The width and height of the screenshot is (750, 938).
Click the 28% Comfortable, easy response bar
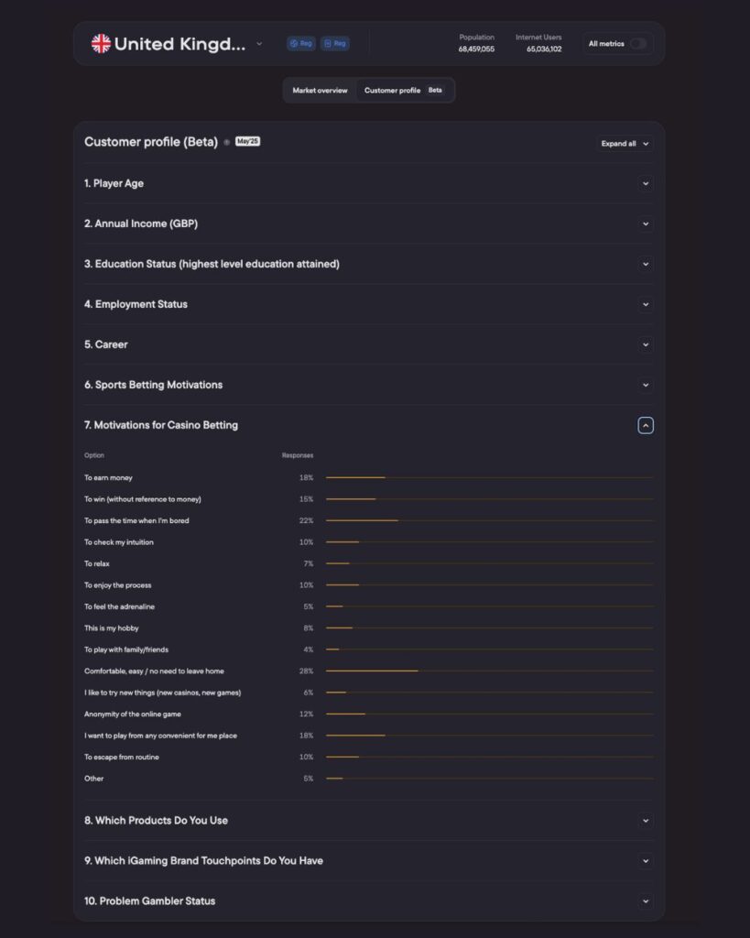(372, 671)
